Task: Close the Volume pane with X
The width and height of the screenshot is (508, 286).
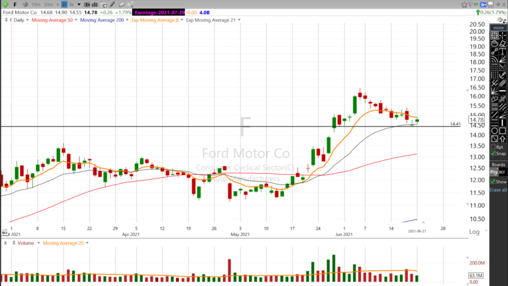Action: tap(5, 243)
